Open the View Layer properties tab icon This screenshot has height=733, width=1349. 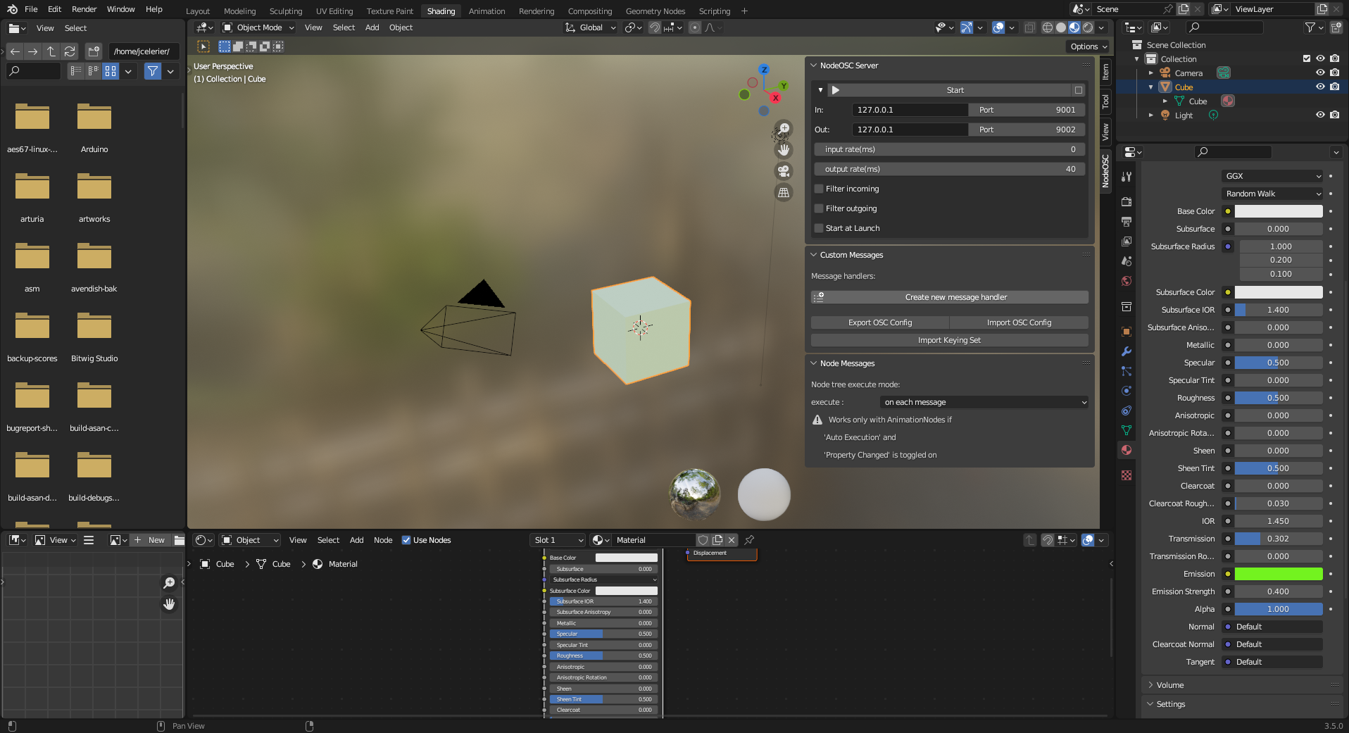pos(1127,241)
